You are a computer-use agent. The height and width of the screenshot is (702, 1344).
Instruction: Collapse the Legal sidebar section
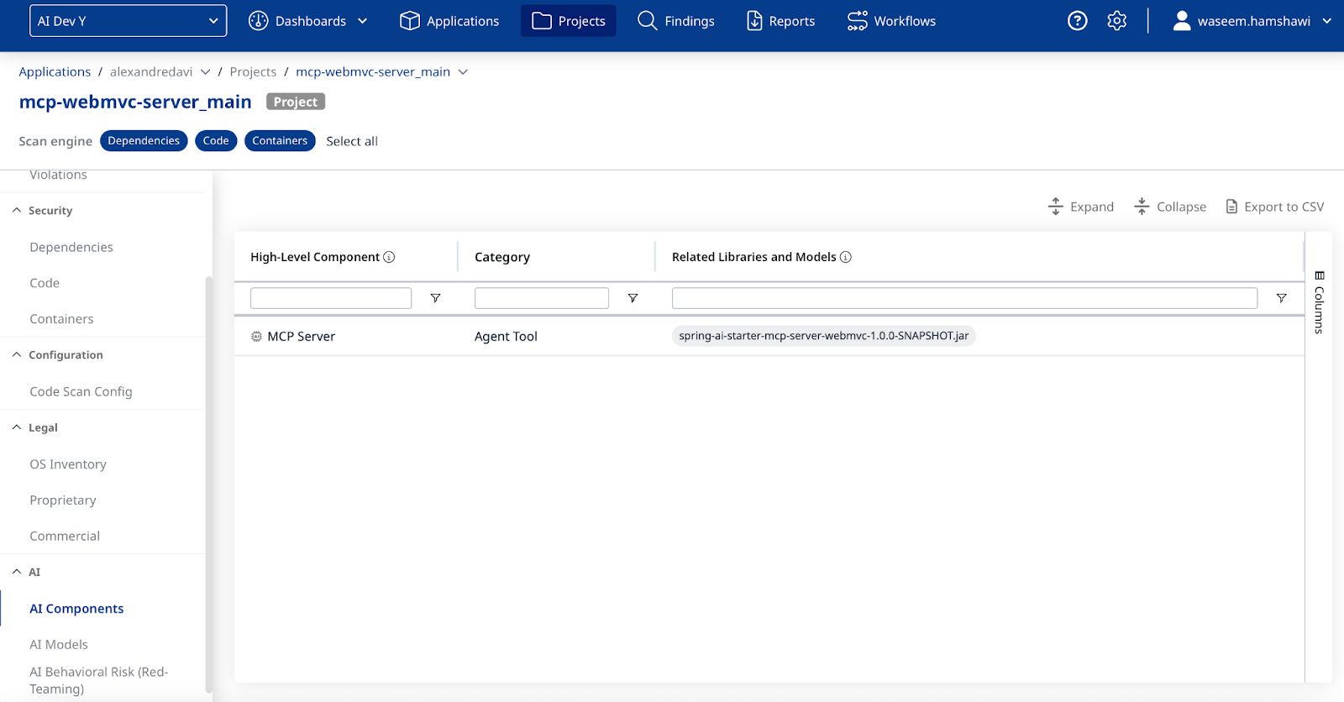click(17, 427)
